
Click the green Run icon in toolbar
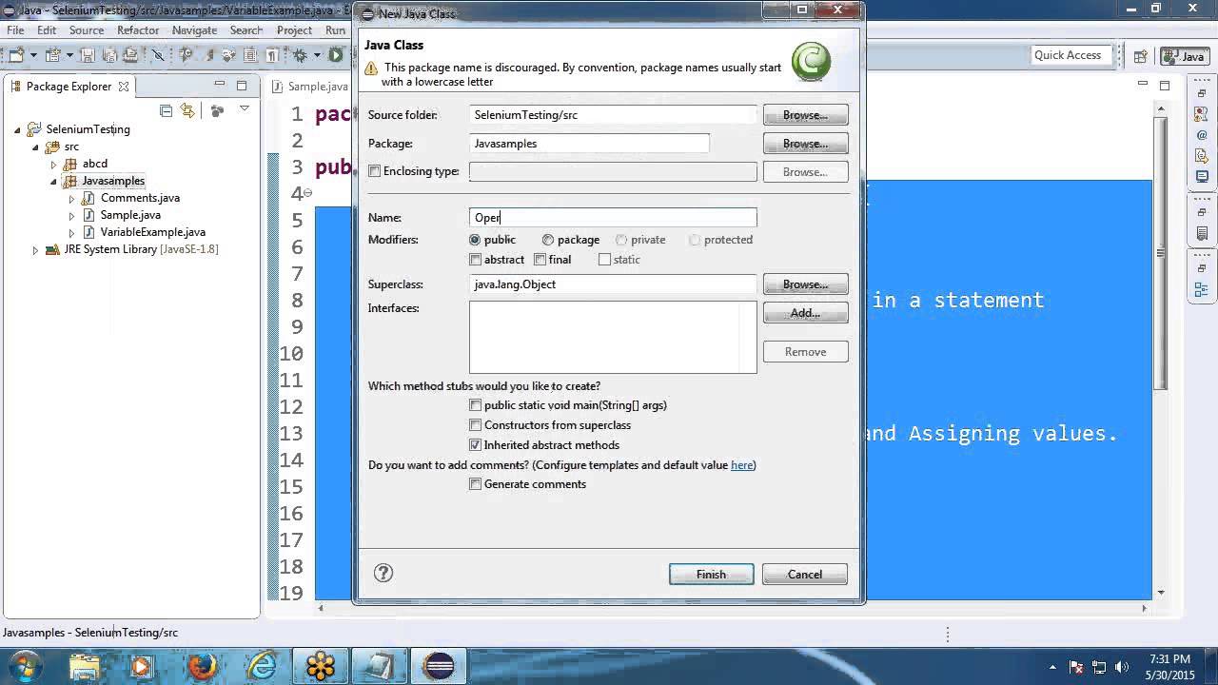335,55
